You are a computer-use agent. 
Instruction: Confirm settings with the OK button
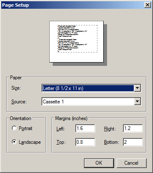click(99, 163)
